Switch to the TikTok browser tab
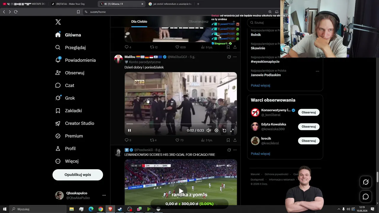The image size is (379, 213). click(x=73, y=4)
